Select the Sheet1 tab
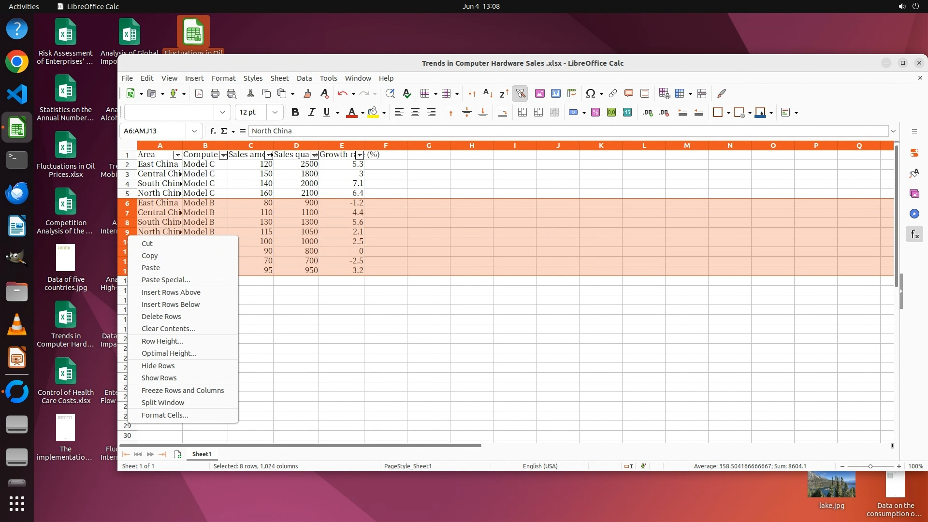This screenshot has height=522, width=928. [202, 454]
